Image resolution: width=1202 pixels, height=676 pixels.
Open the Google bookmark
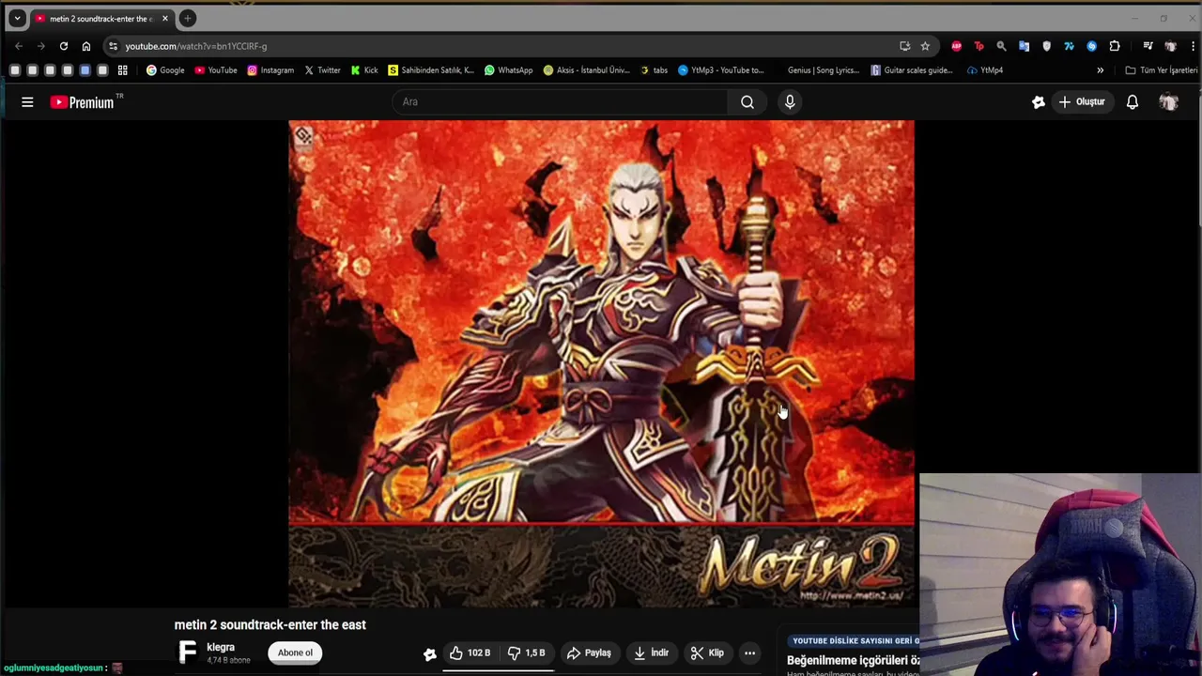pos(165,70)
